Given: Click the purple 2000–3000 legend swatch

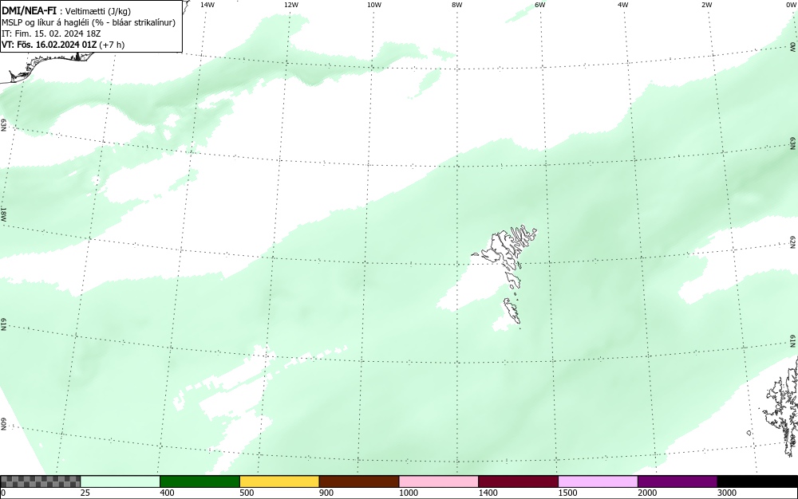Looking at the screenshot, I should tap(678, 481).
